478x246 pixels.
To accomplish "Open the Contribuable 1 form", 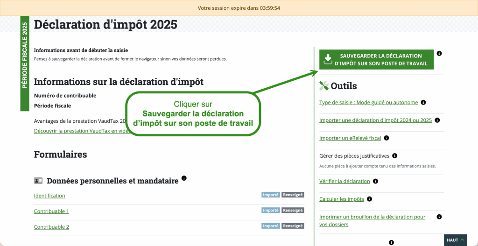I will pyautogui.click(x=51, y=211).
